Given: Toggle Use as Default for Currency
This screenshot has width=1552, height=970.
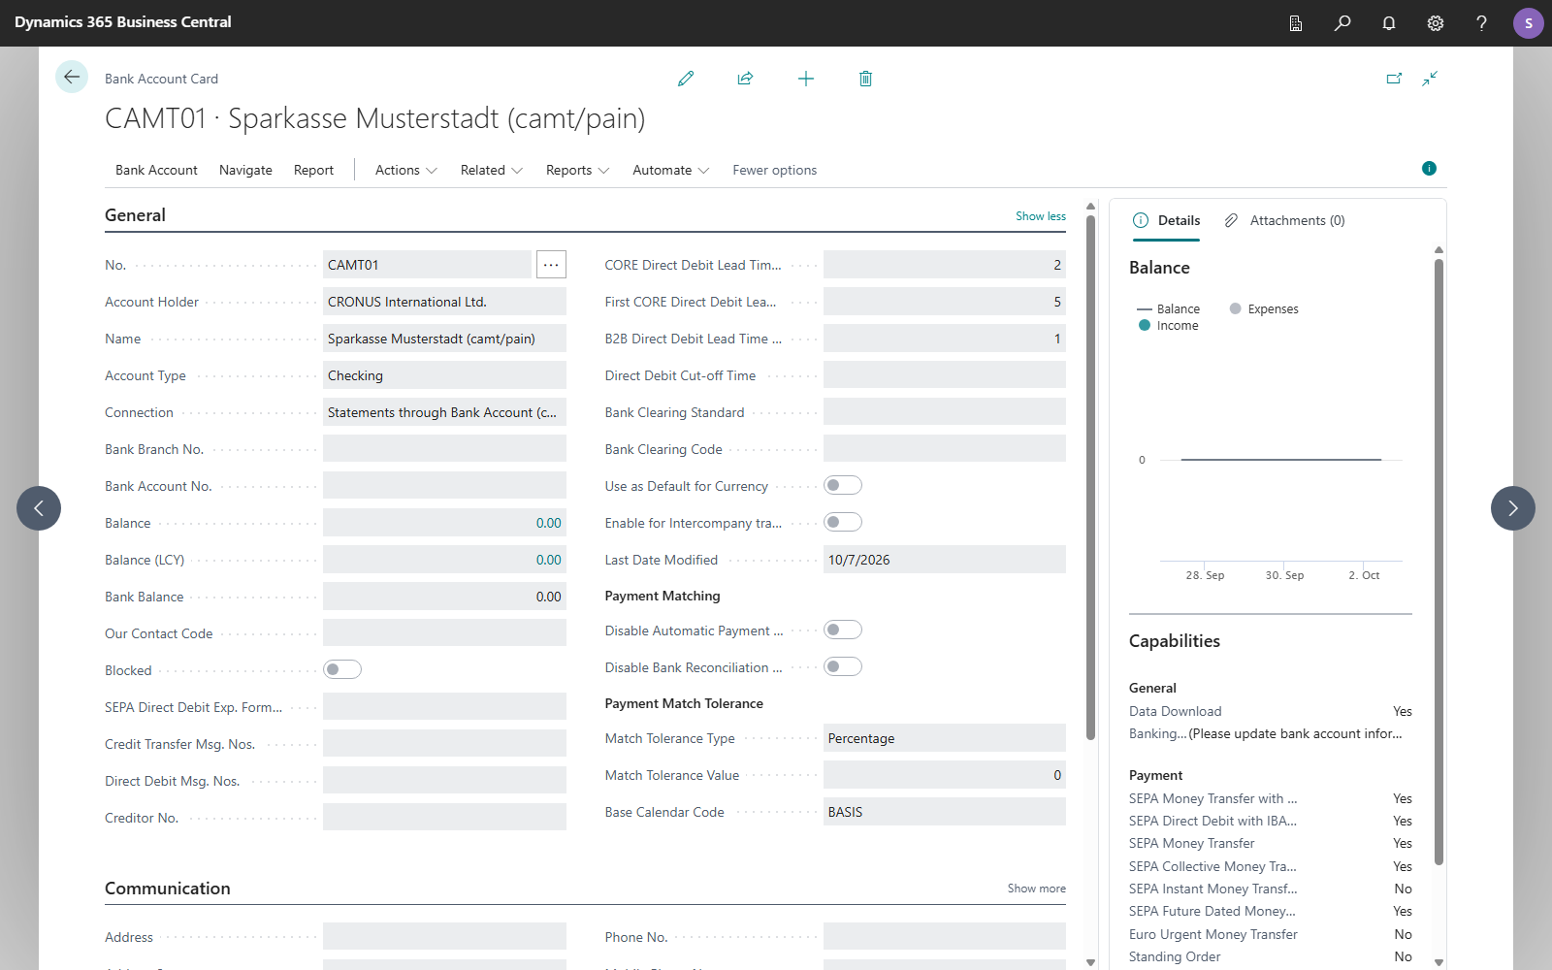Looking at the screenshot, I should 843,485.
